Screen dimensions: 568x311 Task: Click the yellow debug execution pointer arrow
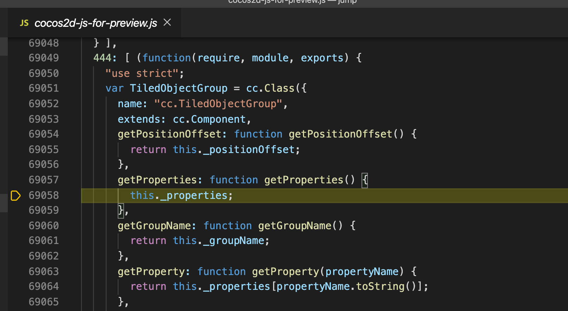(x=16, y=195)
